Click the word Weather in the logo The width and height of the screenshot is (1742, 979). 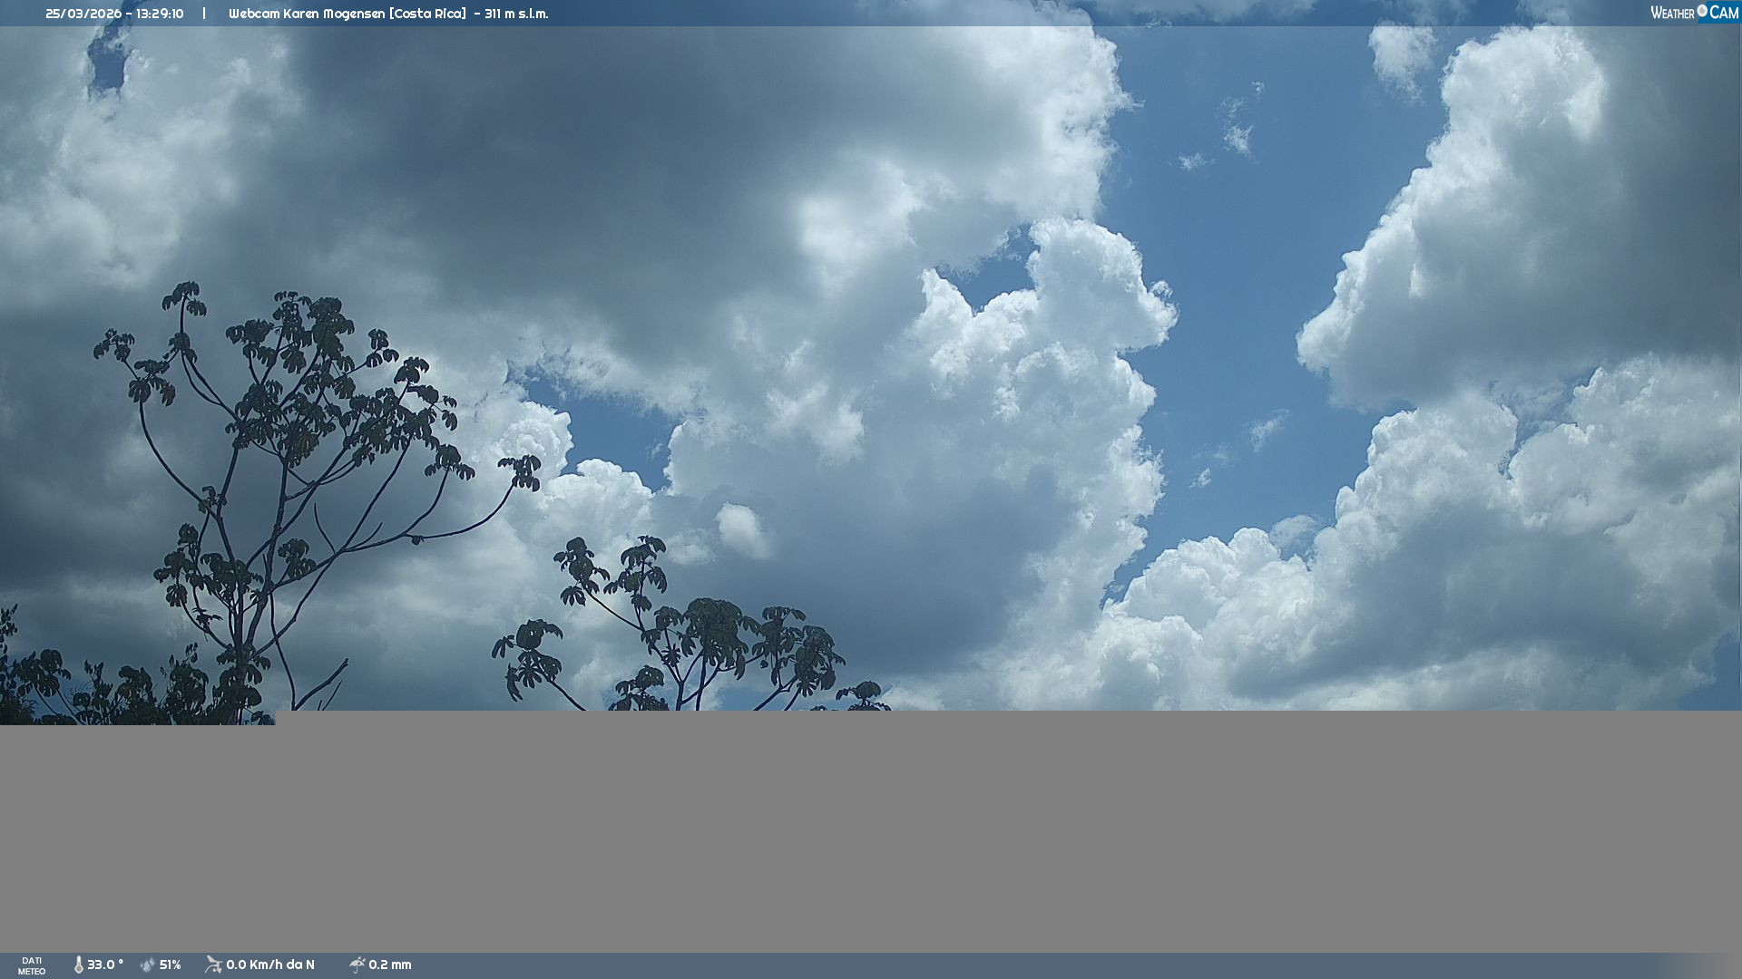click(1672, 13)
